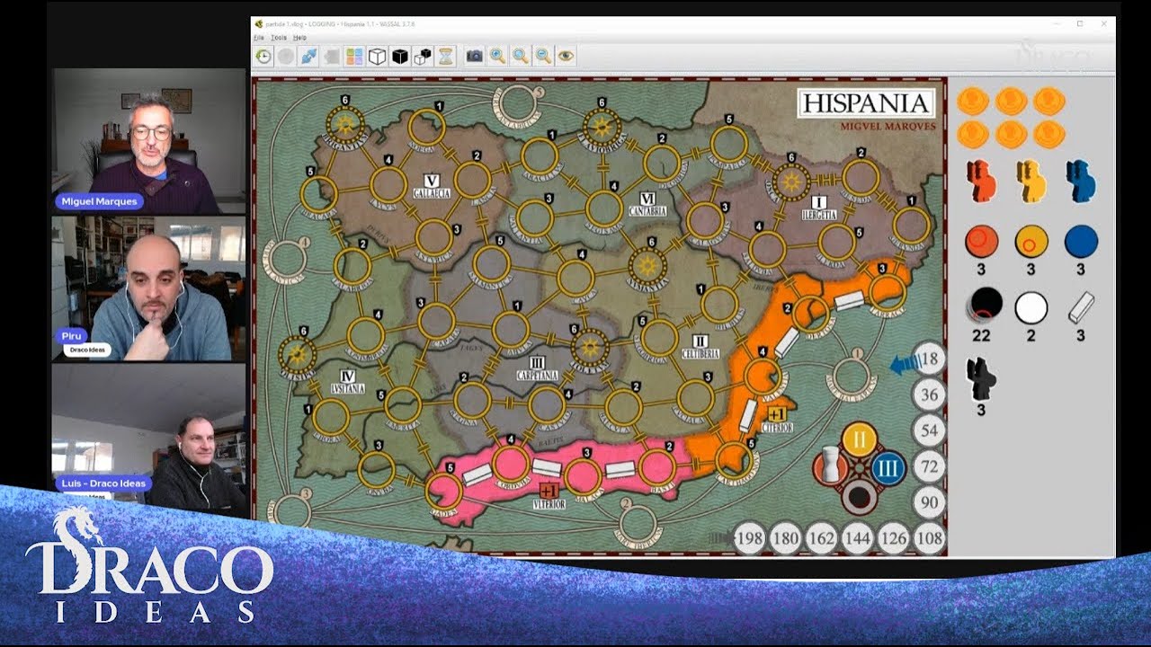Select the yellow legionary meeple piece
The image size is (1151, 647).
[x=1031, y=180]
